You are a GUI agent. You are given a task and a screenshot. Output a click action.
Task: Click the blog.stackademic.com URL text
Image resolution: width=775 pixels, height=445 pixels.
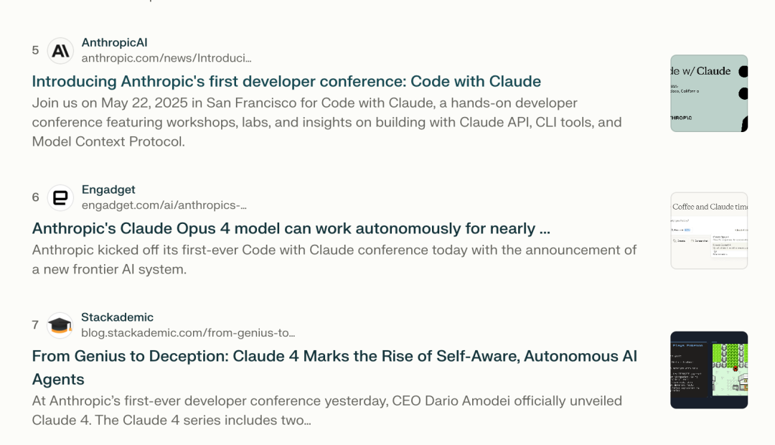click(x=188, y=333)
